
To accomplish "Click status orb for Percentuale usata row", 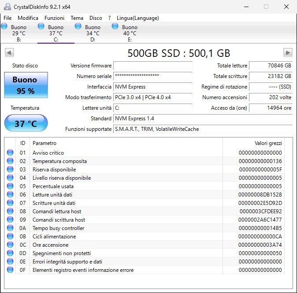I will coord(10,186).
